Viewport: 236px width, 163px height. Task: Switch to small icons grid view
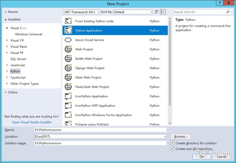tap(157, 12)
